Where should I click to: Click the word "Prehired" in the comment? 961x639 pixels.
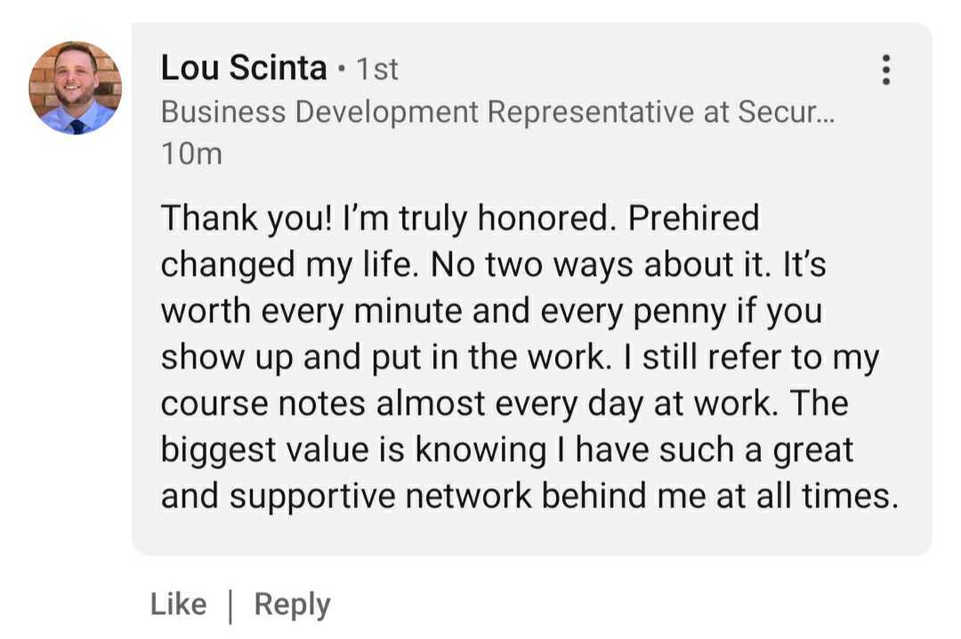click(694, 218)
